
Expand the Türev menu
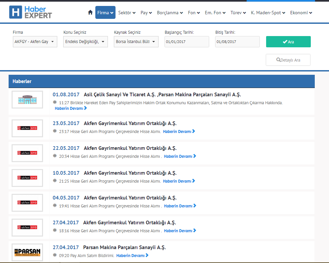[238, 13]
